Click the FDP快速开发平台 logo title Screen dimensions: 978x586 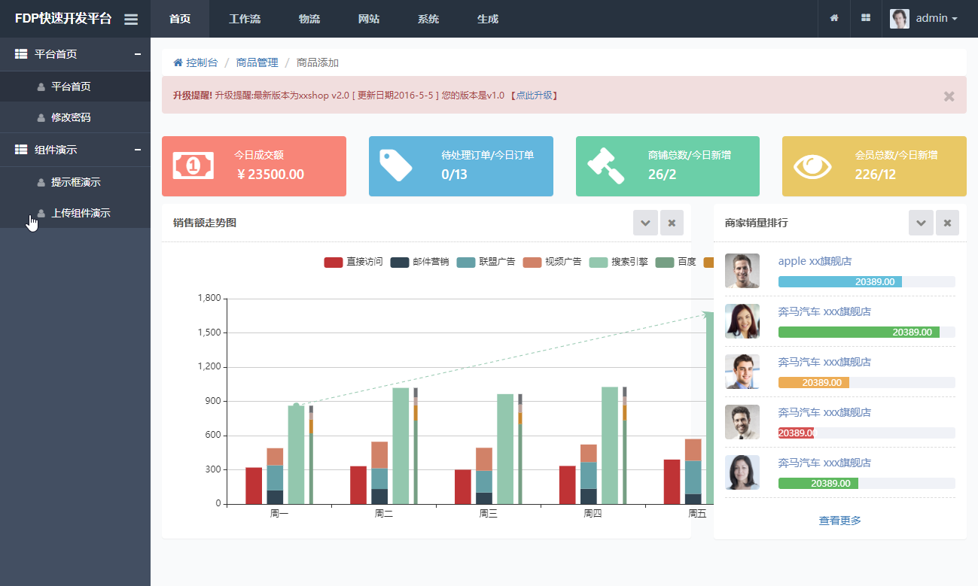[63, 19]
